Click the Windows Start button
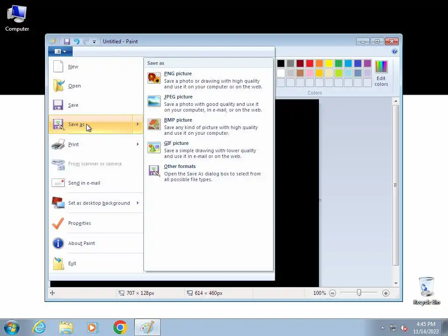Screen dimensions: 448x336 point(12,327)
